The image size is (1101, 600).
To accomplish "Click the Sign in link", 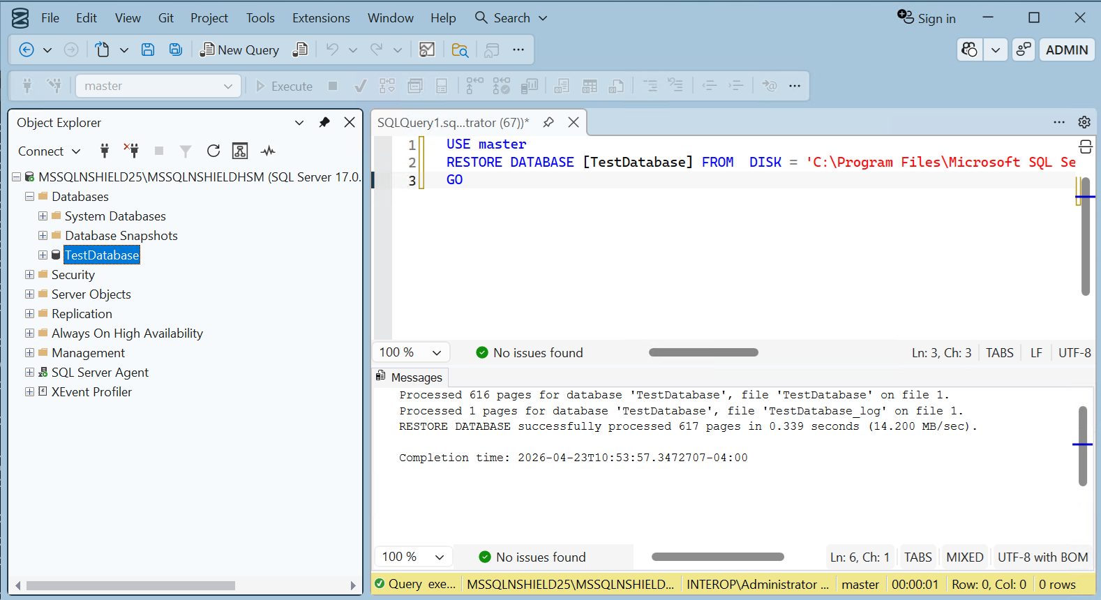I will (x=927, y=18).
